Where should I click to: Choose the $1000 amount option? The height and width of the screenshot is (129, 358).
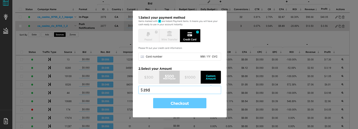tap(190, 77)
